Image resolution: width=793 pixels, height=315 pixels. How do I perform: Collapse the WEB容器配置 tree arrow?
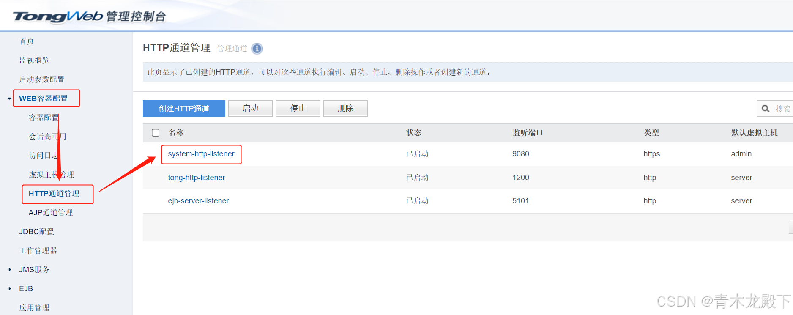pyautogui.click(x=9, y=99)
